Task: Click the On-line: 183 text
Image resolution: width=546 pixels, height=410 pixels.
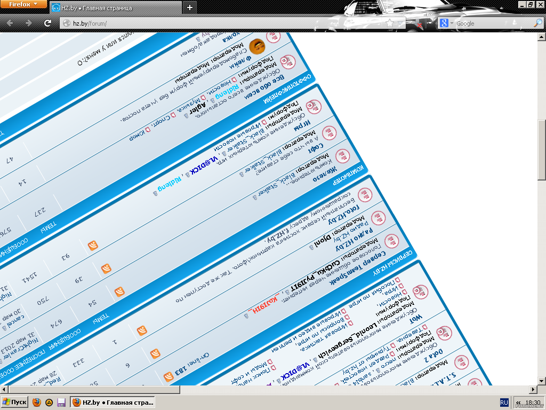Action: tap(192, 363)
